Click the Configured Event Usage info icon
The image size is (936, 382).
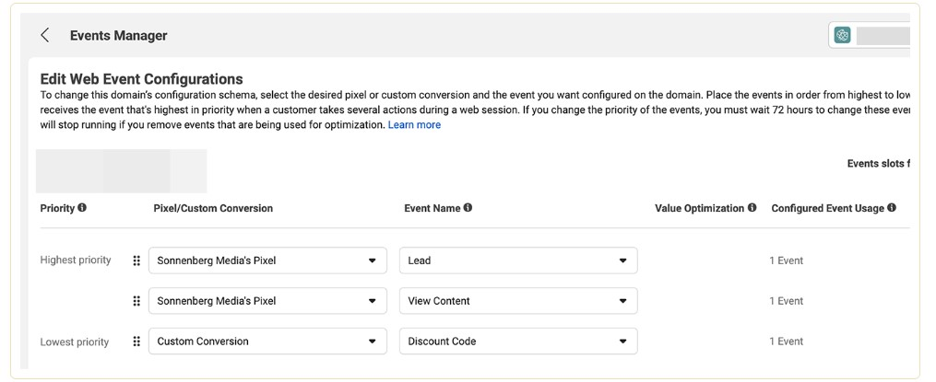[x=892, y=208]
